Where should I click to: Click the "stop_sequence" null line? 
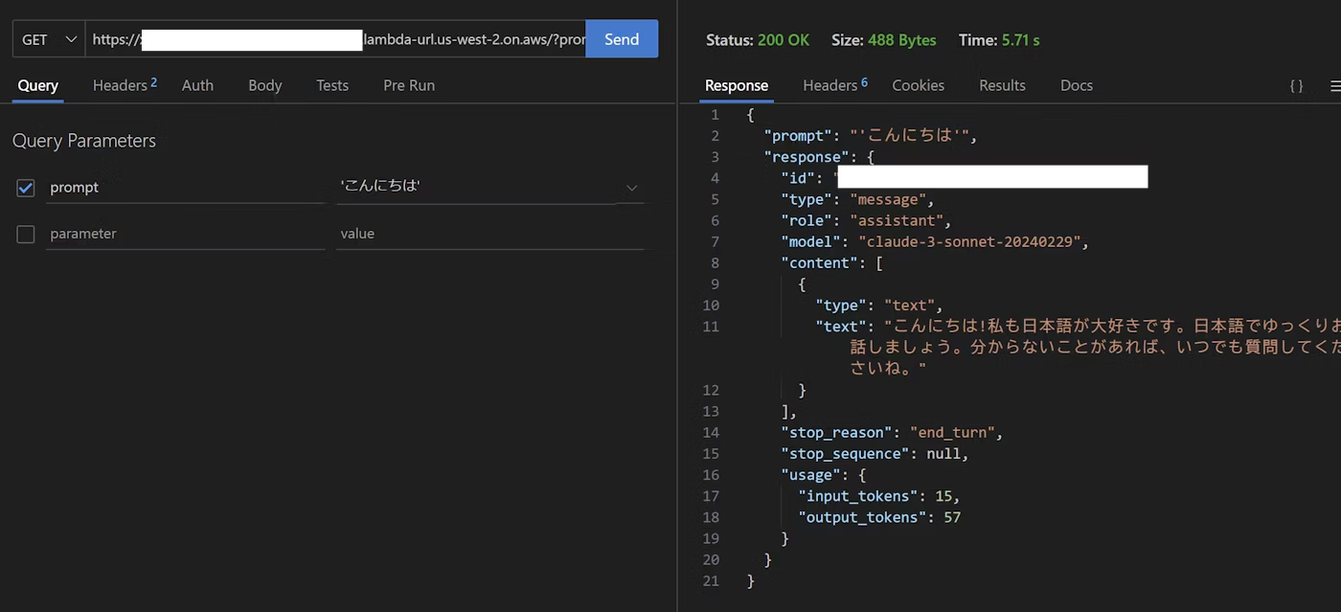coord(875,454)
